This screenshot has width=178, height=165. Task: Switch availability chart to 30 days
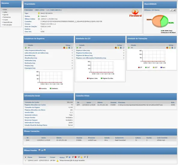pos(174,10)
